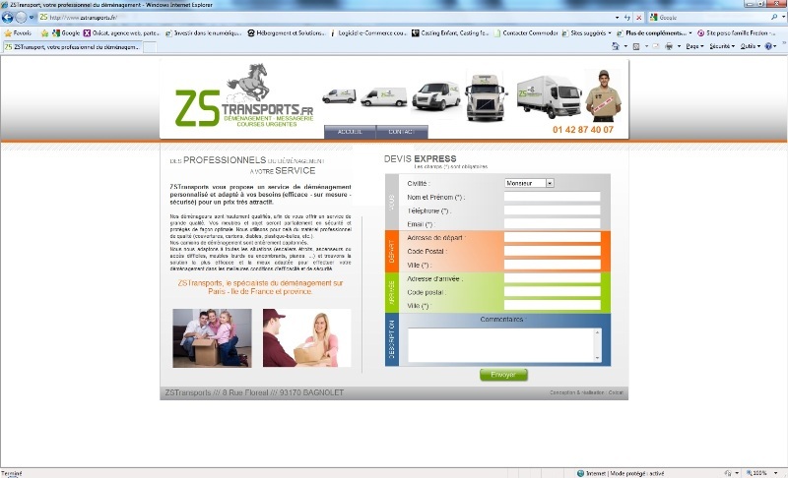The width and height of the screenshot is (788, 478).
Task: Click the smallest white van image
Action: pos(339,95)
